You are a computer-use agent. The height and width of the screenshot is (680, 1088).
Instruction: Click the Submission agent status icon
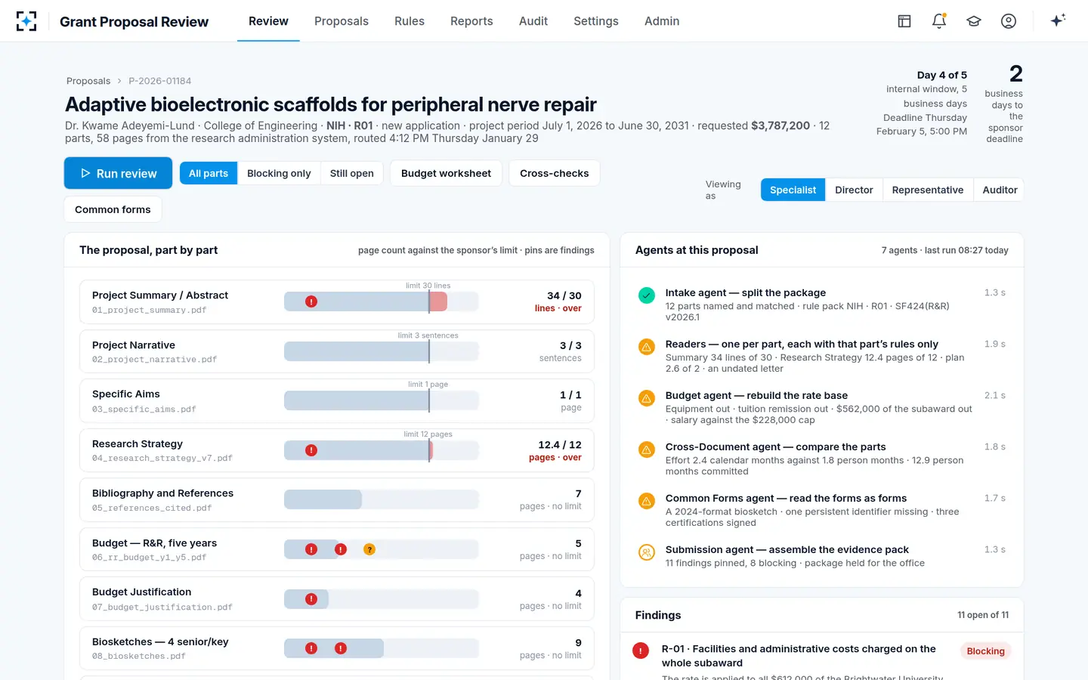click(647, 552)
